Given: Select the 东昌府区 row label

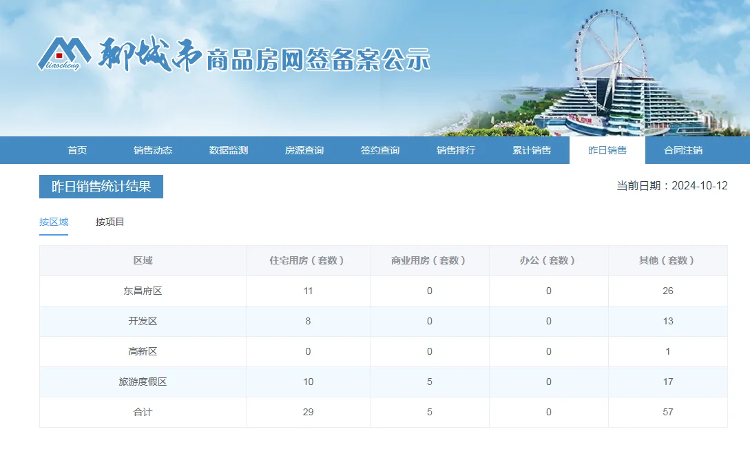Looking at the screenshot, I should tap(143, 291).
